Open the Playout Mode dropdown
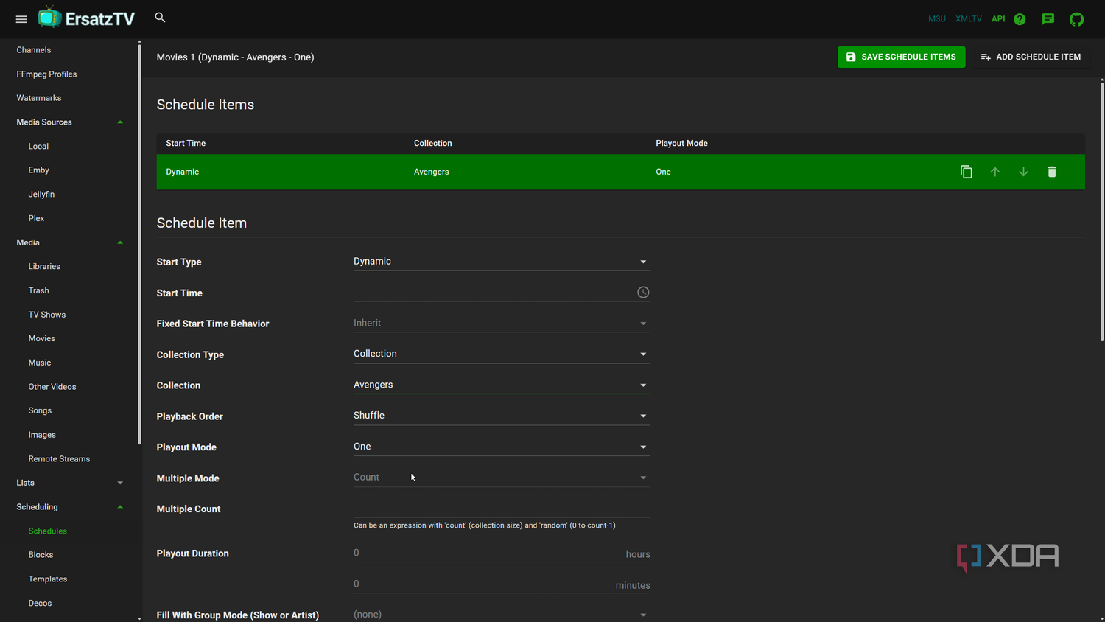Image resolution: width=1105 pixels, height=622 pixels. (502, 447)
